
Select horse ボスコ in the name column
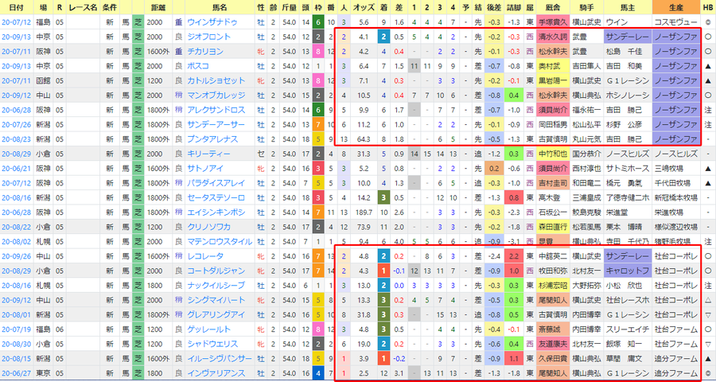coord(198,66)
